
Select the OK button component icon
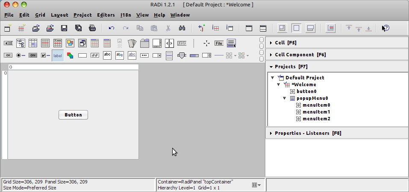[8, 55]
